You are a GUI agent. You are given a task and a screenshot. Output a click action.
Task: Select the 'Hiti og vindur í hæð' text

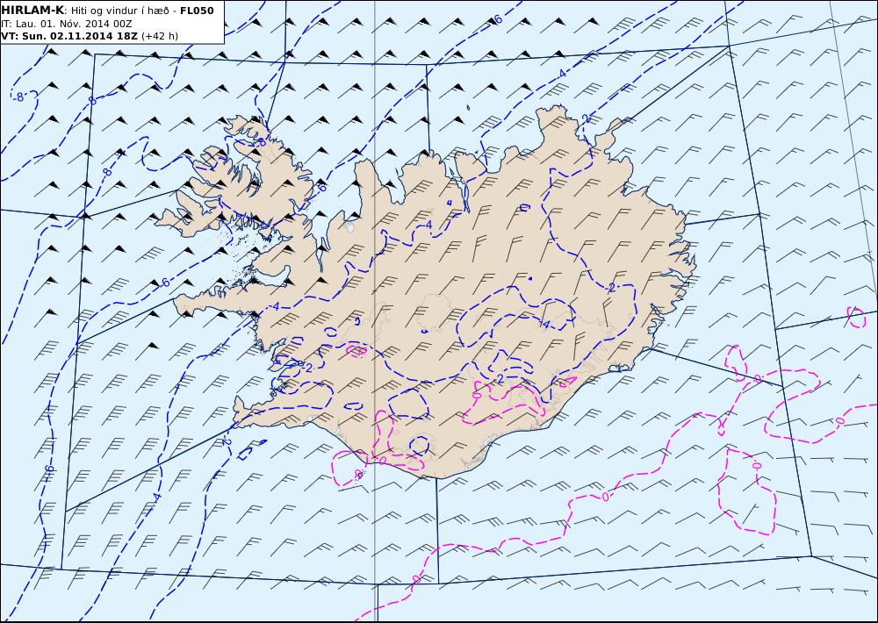[x=119, y=11]
